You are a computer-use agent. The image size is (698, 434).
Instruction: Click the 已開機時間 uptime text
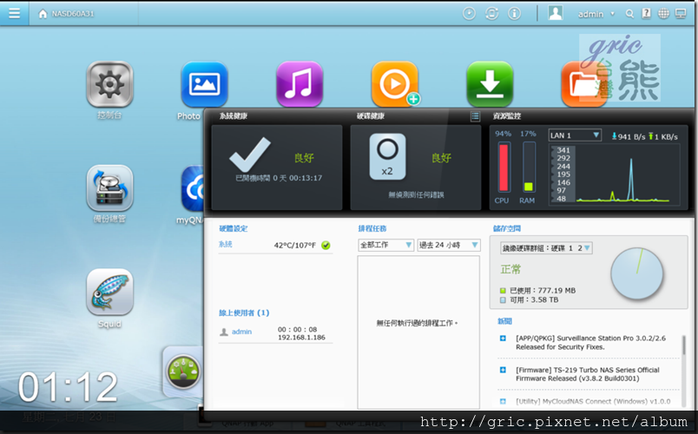(279, 178)
